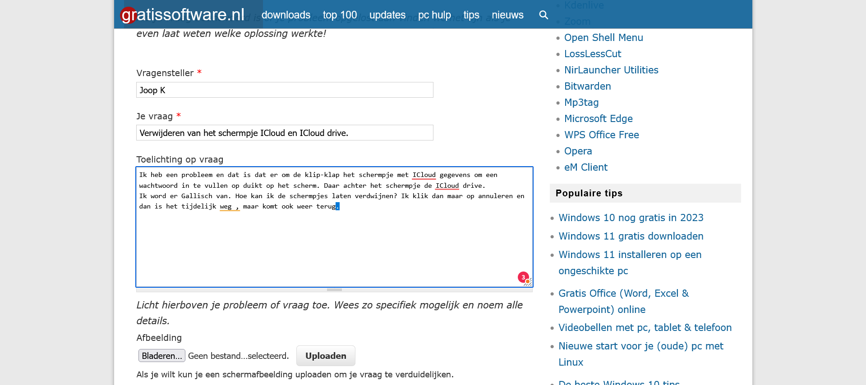Screen dimensions: 866x385
Task: Click inside the Toelichting op vraag textarea
Action: 334,243
